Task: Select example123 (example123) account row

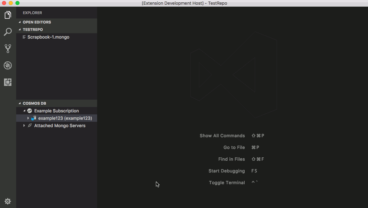Action: pyautogui.click(x=56, y=118)
